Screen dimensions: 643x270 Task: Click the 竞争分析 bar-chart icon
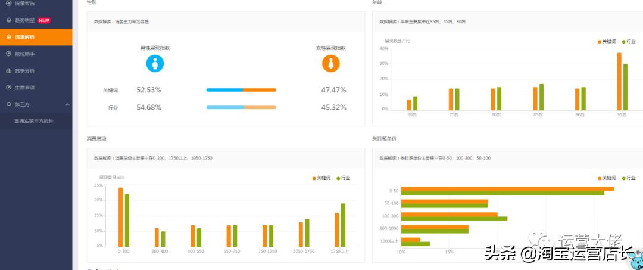click(x=8, y=70)
